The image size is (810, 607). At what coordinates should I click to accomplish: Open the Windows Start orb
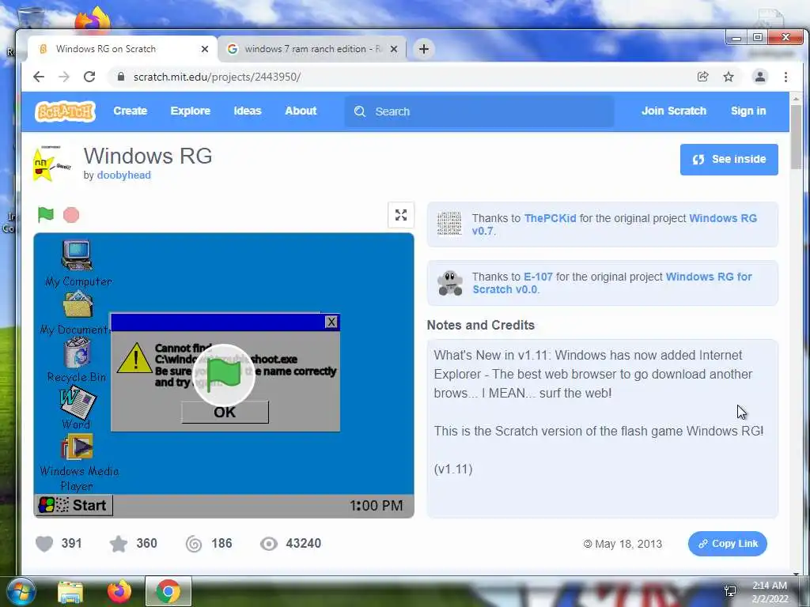[x=21, y=591]
